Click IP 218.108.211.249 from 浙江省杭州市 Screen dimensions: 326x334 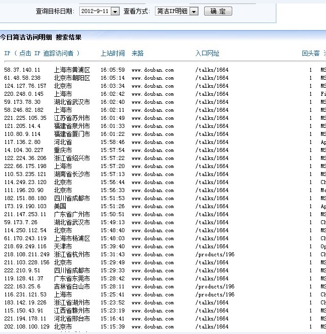[27, 254]
